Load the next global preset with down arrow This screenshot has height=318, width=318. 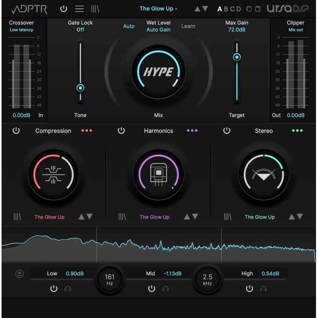tap(205, 9)
